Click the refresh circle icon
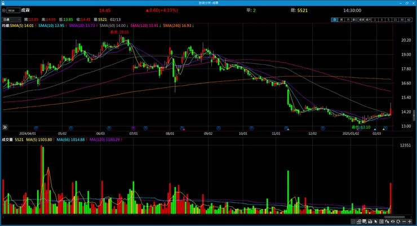This screenshot has height=226, width=417. [398, 221]
